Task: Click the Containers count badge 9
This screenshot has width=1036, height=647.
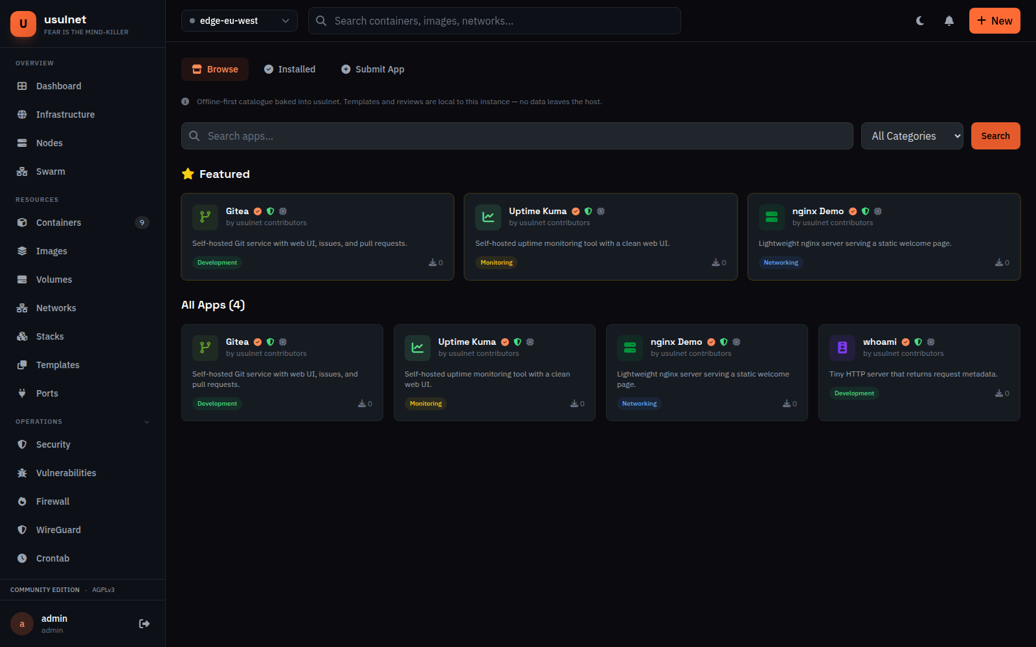Action: [142, 223]
